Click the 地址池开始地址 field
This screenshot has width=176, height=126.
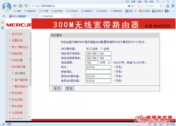click(x=98, y=53)
